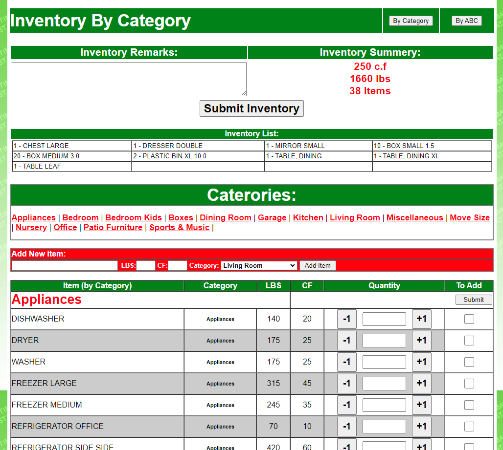Decrease FREEZER LARGE quantity with -1
Viewport: 503px width, 450px height.
(x=346, y=384)
